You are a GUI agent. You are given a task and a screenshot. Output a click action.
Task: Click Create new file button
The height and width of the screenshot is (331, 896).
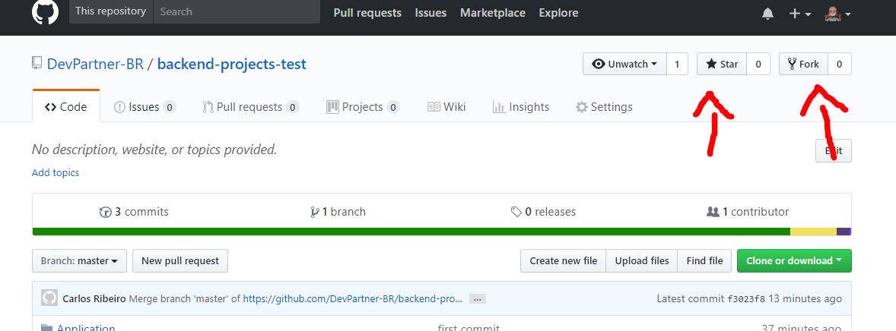pos(563,261)
